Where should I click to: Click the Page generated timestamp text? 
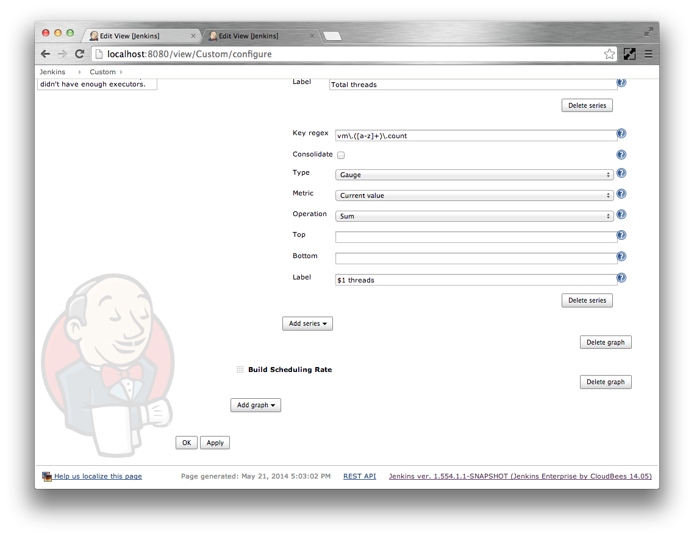click(x=256, y=476)
